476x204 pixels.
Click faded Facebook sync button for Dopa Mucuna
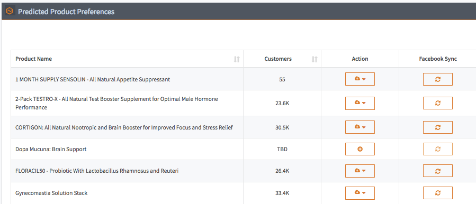tap(438, 149)
